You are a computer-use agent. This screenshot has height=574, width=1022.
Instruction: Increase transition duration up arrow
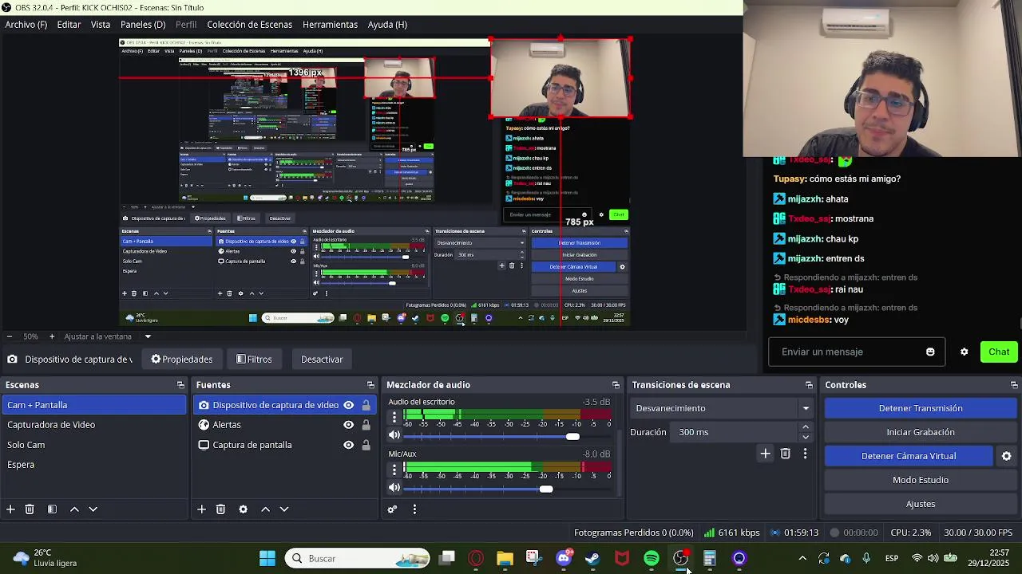pyautogui.click(x=806, y=427)
